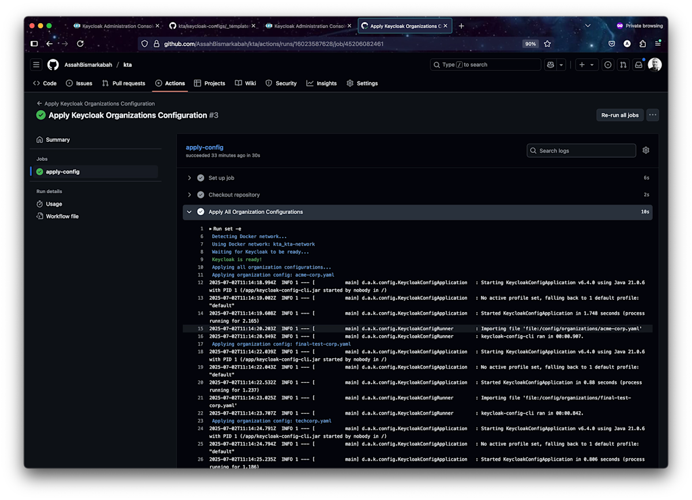692x500 pixels.
Task: Open the account 'A' toolbar icon
Action: (627, 44)
